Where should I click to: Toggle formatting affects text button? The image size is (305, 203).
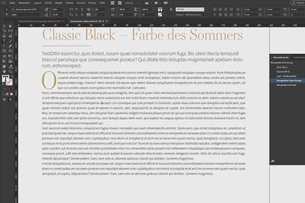(9, 89)
